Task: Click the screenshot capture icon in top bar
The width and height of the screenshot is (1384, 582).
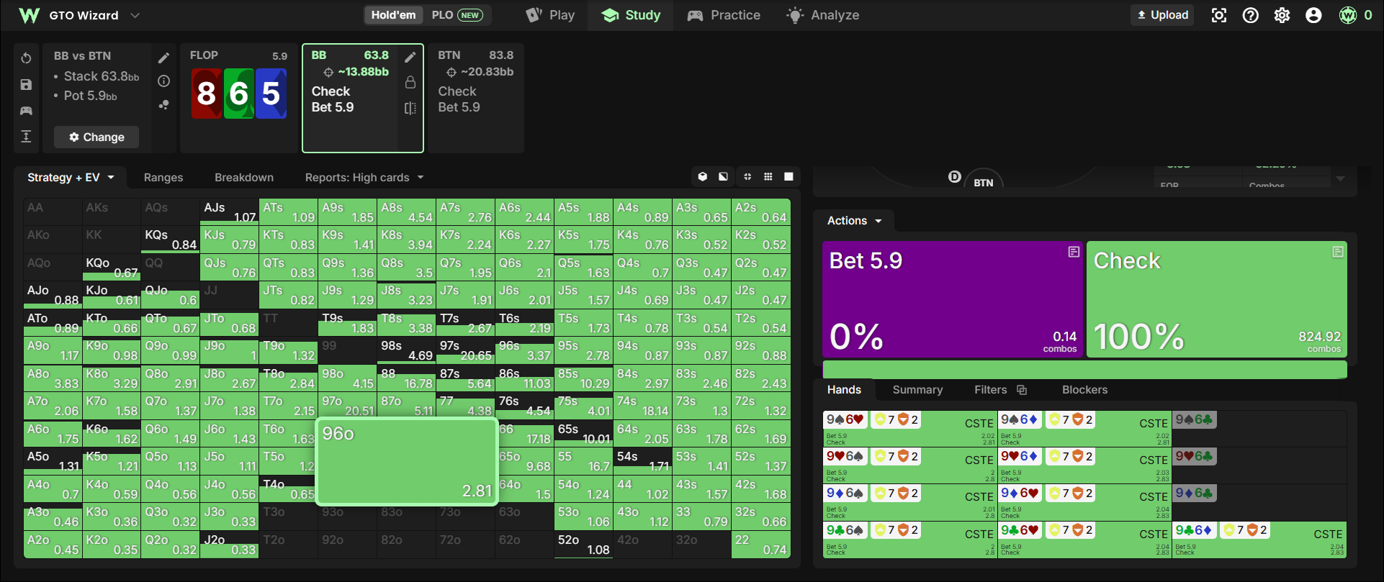Action: (1219, 15)
